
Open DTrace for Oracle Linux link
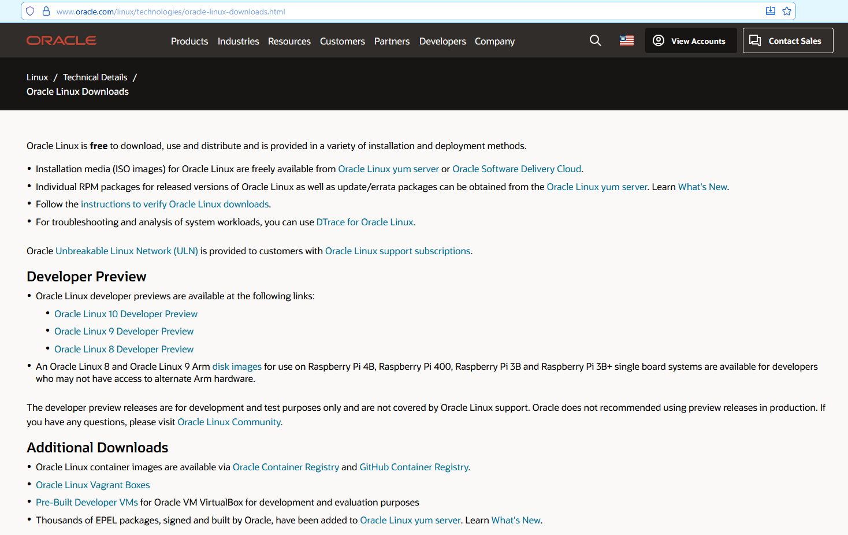[x=365, y=222]
